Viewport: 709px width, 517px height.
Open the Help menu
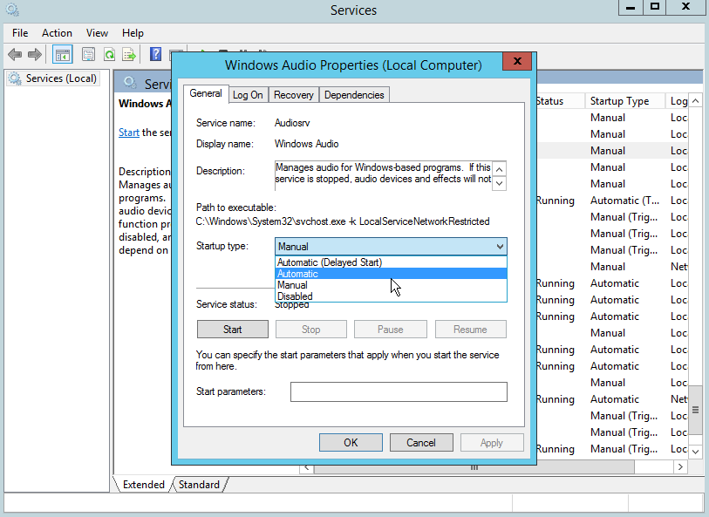(133, 33)
